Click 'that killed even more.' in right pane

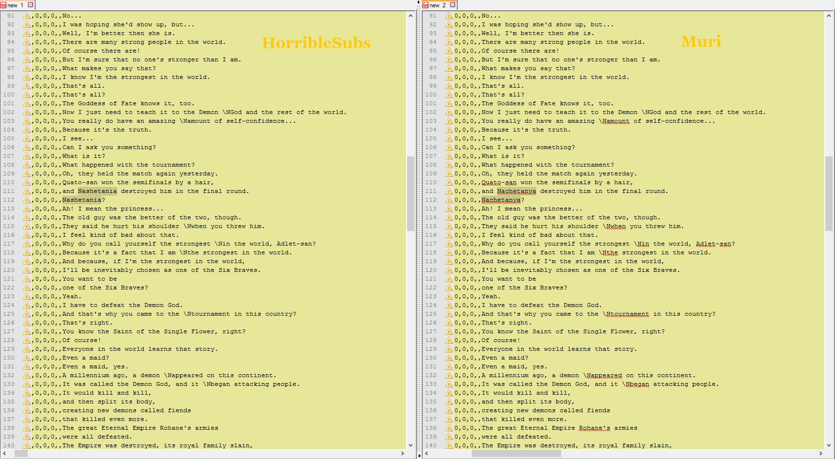point(524,420)
